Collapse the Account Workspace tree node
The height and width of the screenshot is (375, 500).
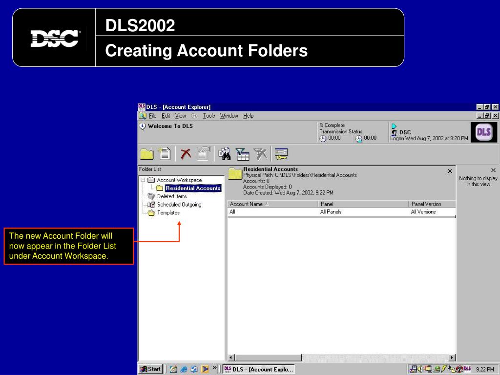click(x=143, y=180)
